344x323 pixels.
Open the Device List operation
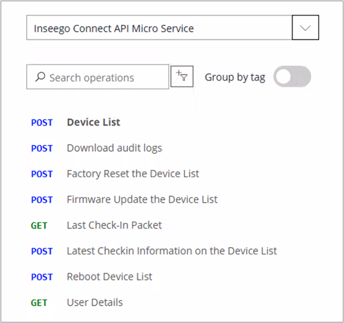(93, 122)
